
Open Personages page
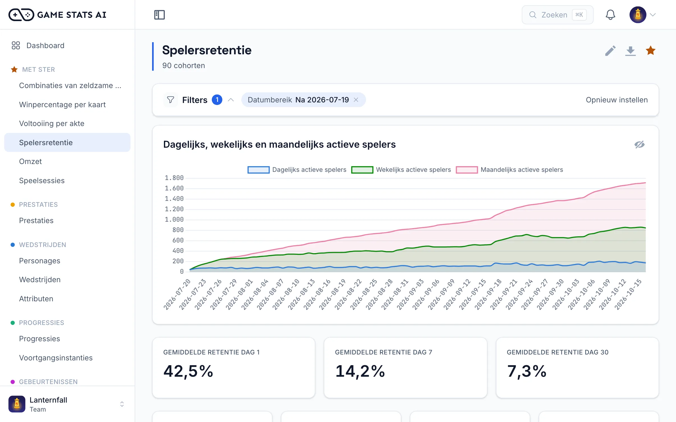(67, 261)
